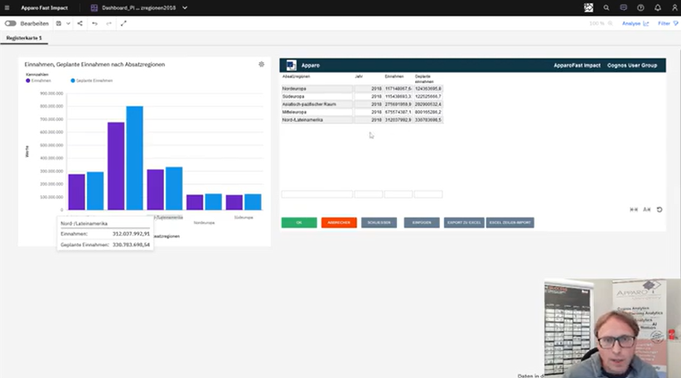The width and height of the screenshot is (681, 378).
Task: Switch to Registerkarte 1 tab
Action: click(24, 38)
